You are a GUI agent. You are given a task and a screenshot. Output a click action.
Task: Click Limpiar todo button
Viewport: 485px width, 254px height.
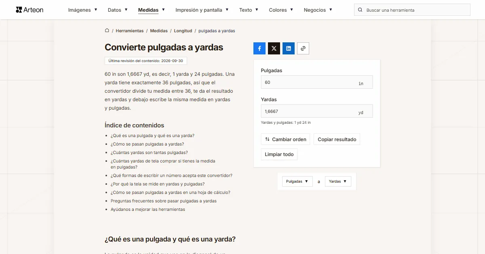pos(279,154)
